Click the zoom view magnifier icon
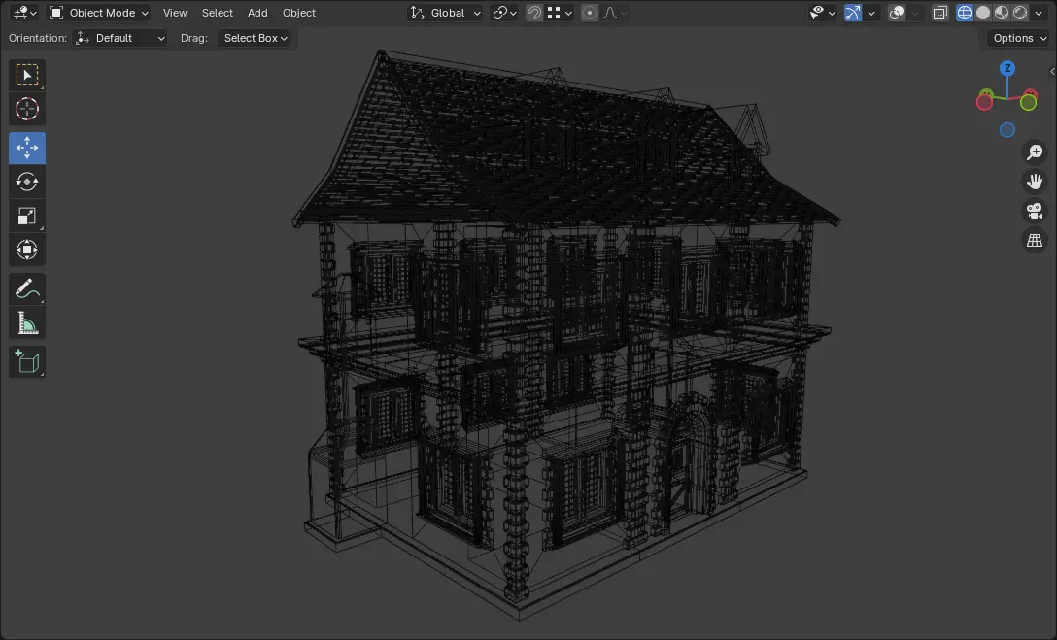This screenshot has width=1057, height=640. pos(1034,152)
